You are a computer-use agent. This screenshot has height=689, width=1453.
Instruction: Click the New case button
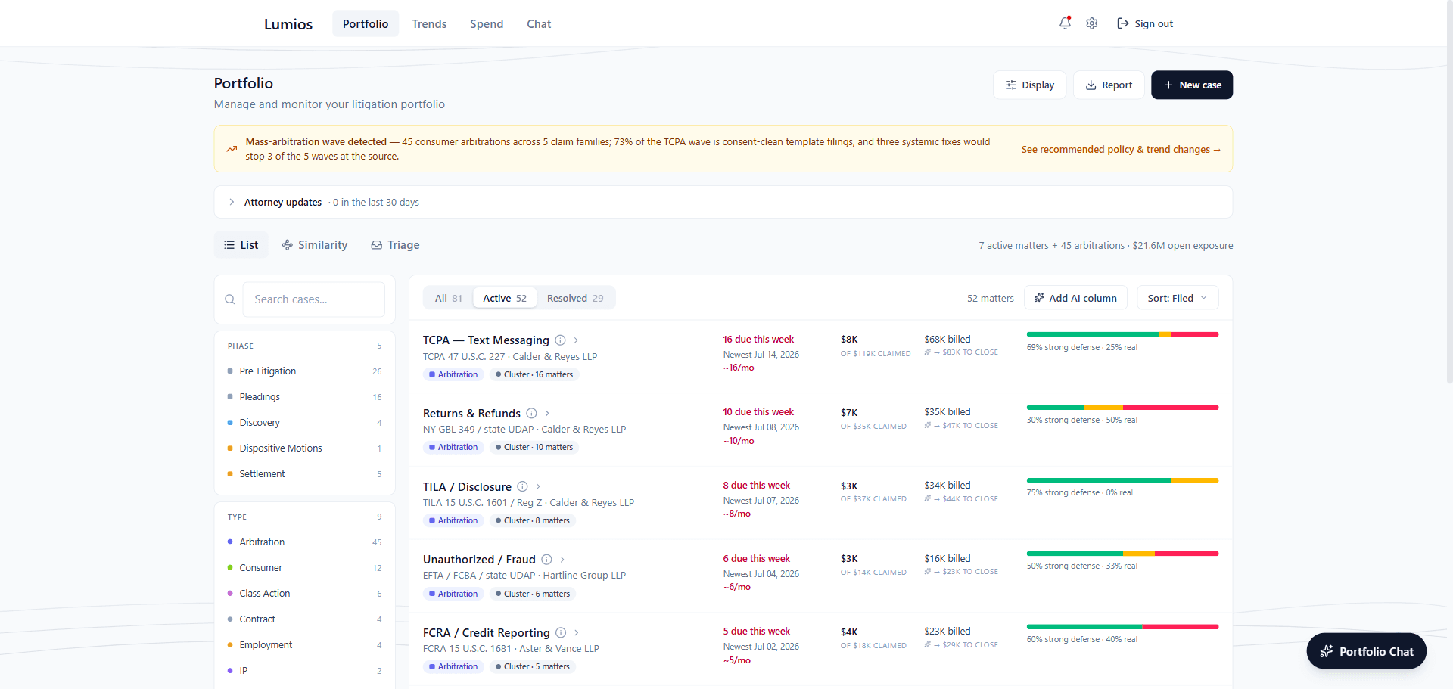(x=1192, y=85)
